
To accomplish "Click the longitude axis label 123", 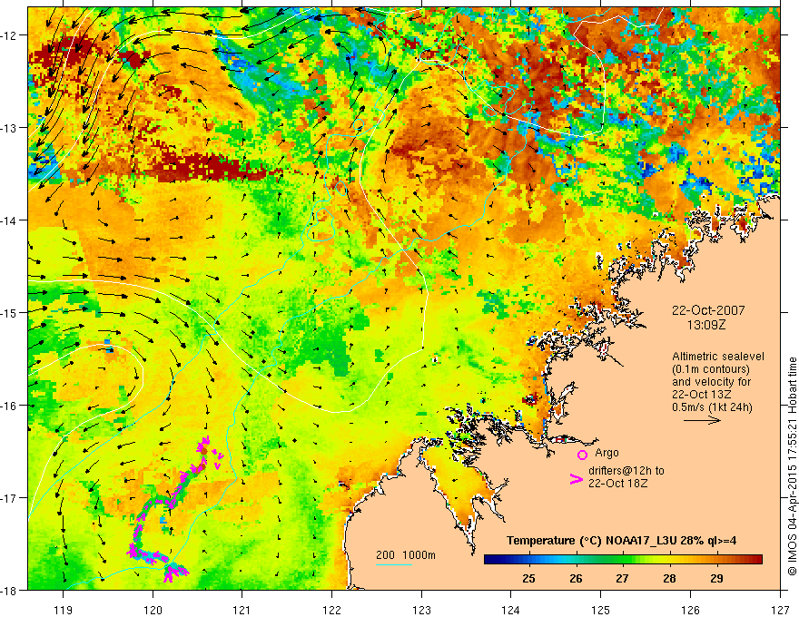I will click(x=421, y=610).
